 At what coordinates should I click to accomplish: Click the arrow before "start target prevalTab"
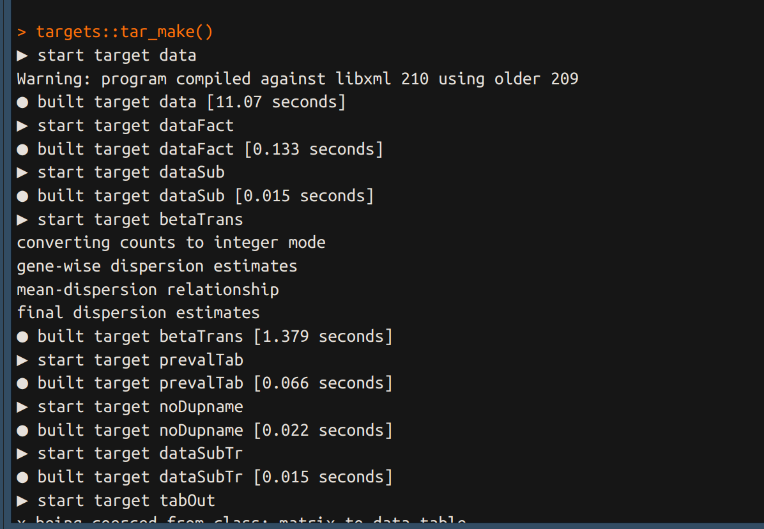point(22,360)
